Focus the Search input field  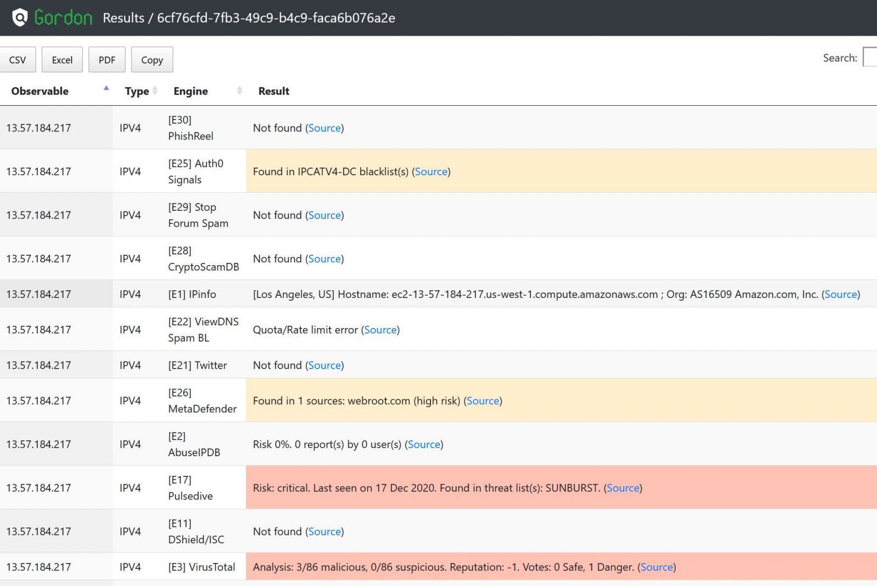pos(870,58)
